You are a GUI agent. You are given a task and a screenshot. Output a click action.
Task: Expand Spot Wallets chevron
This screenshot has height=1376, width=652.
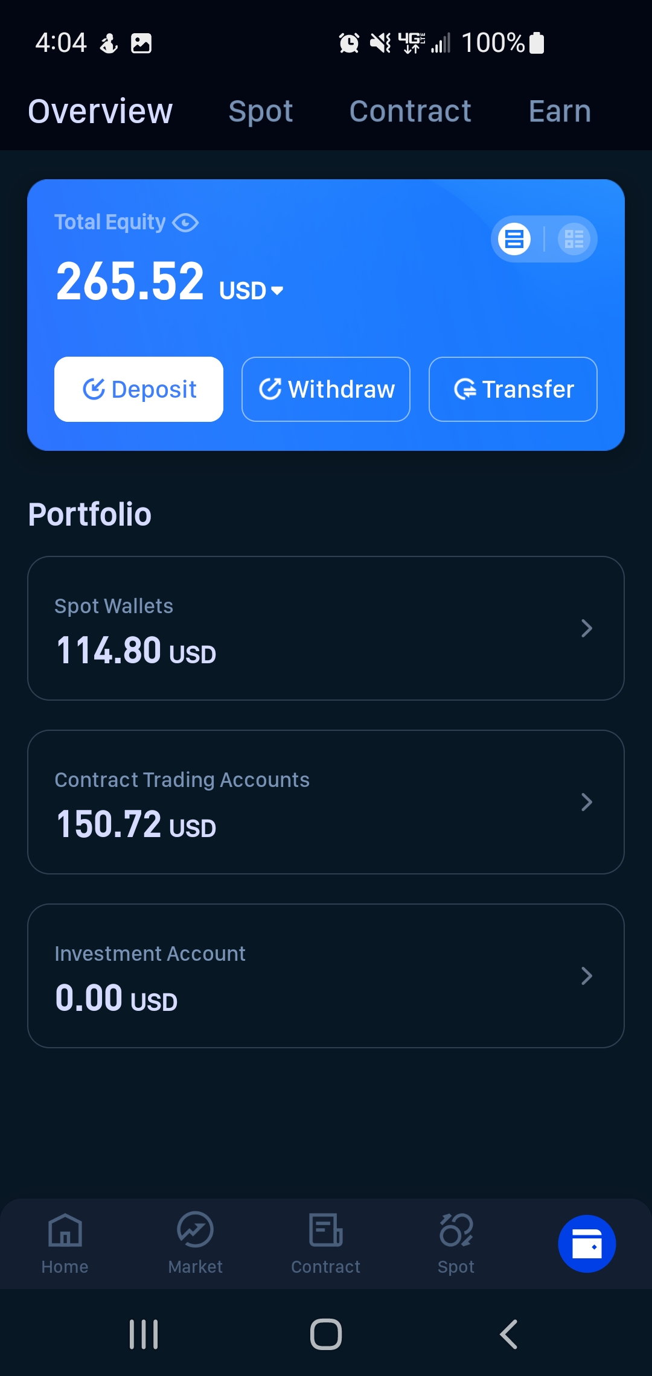click(586, 628)
